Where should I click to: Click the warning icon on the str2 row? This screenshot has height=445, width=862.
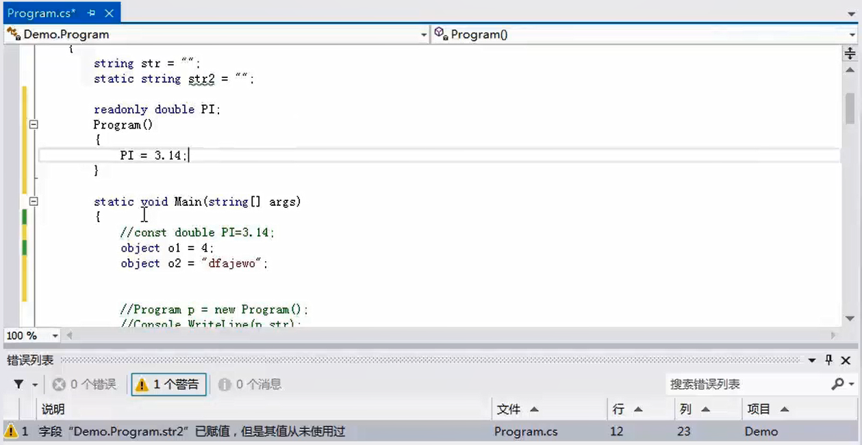coord(11,431)
